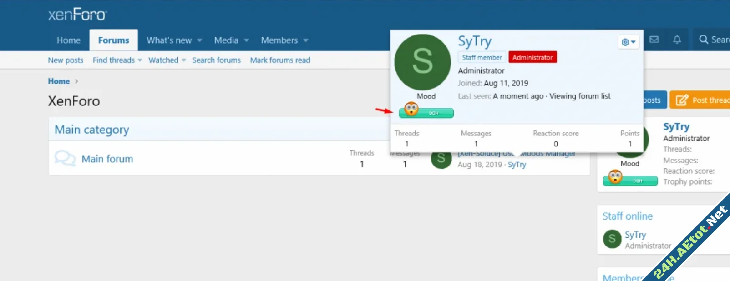Screen dimensions: 730x281
Task: Switch to the Forums tab
Action: pyautogui.click(x=113, y=40)
